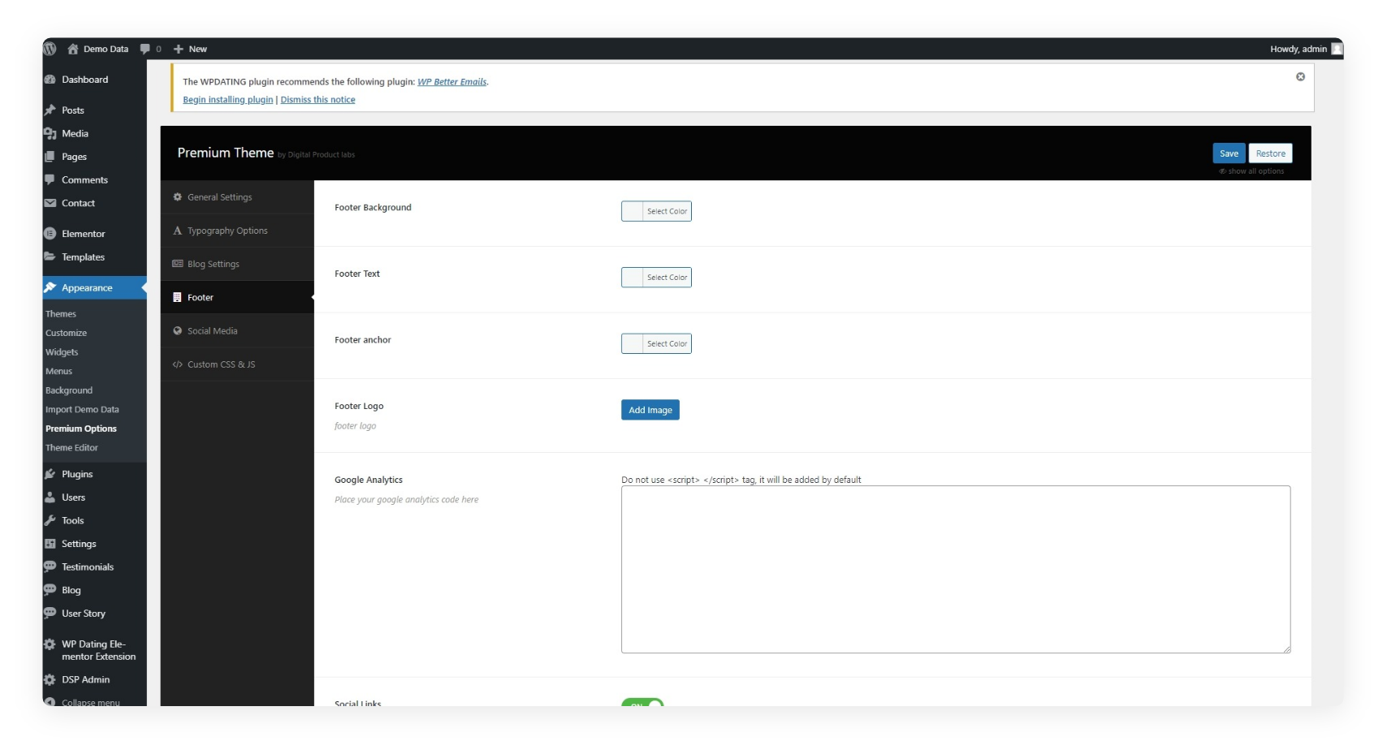Open Themes submenu item
Viewport: 1387px width, 754px height.
(61, 314)
